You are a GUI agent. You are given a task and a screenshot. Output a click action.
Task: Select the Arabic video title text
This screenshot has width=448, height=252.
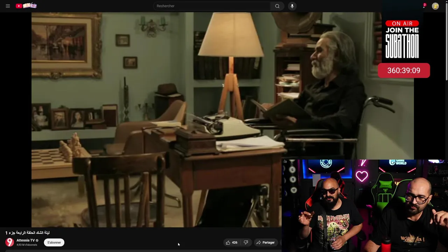point(27,233)
